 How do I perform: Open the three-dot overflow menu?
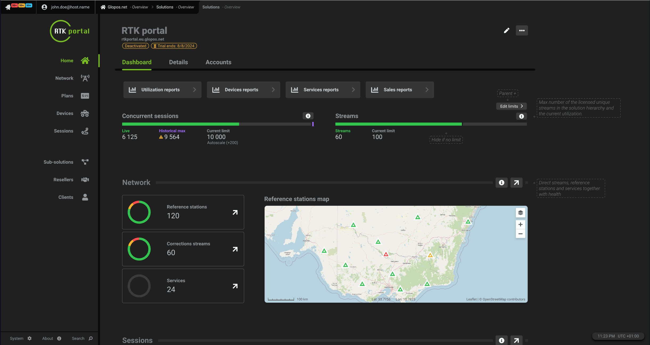pyautogui.click(x=521, y=30)
